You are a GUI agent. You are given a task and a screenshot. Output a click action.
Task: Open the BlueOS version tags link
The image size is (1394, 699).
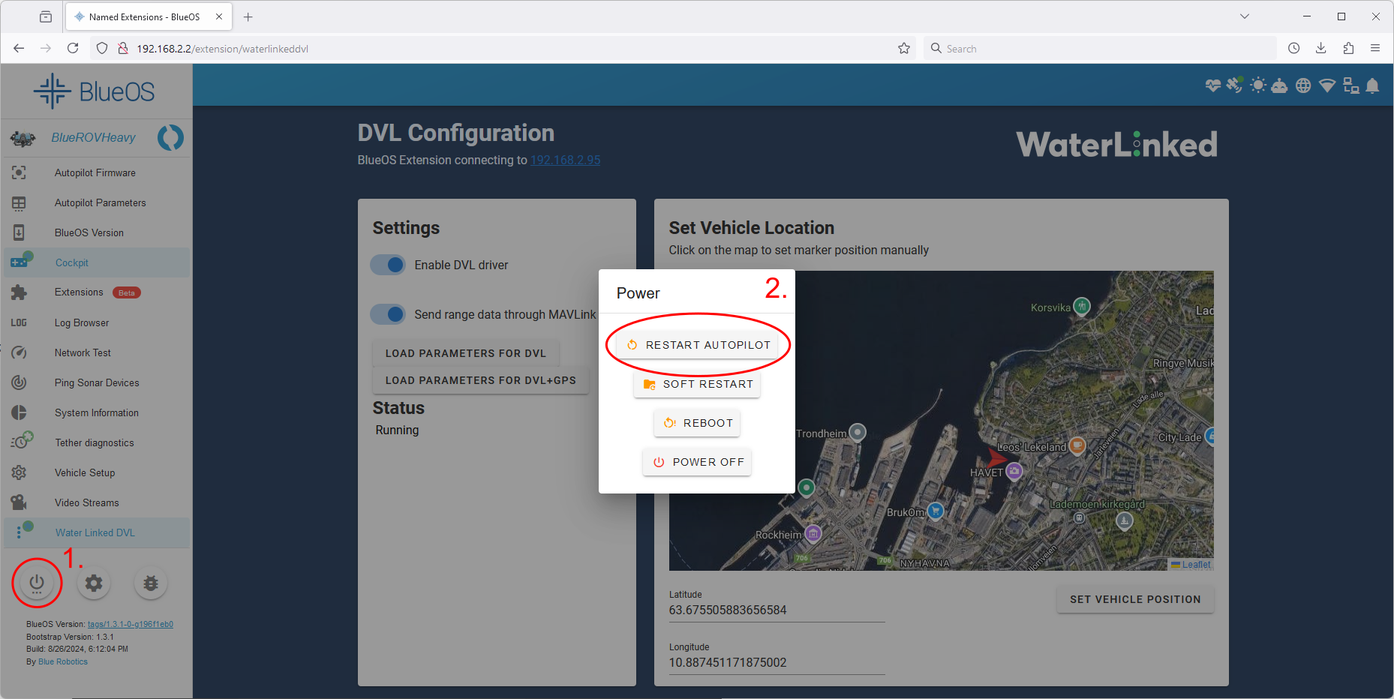coord(131,624)
